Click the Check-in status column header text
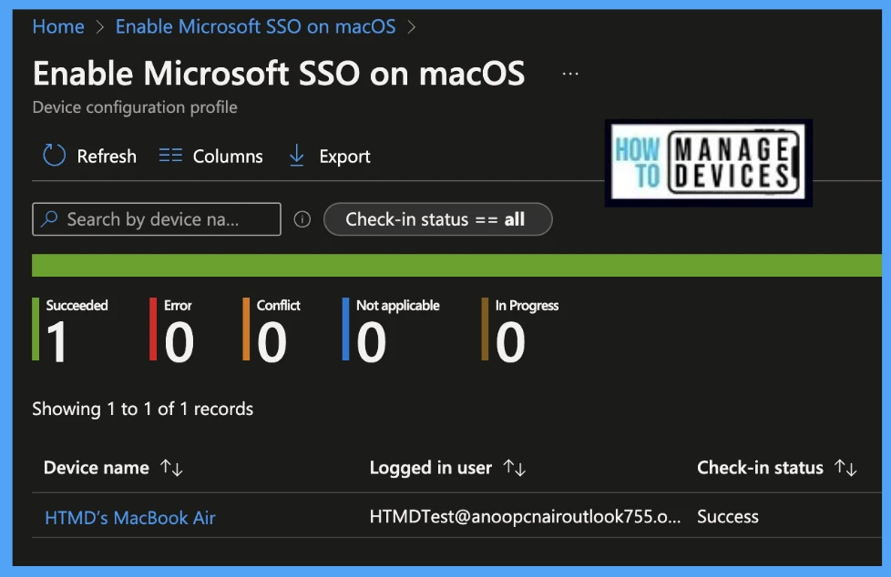Viewport: 891px width, 577px height. 760,468
